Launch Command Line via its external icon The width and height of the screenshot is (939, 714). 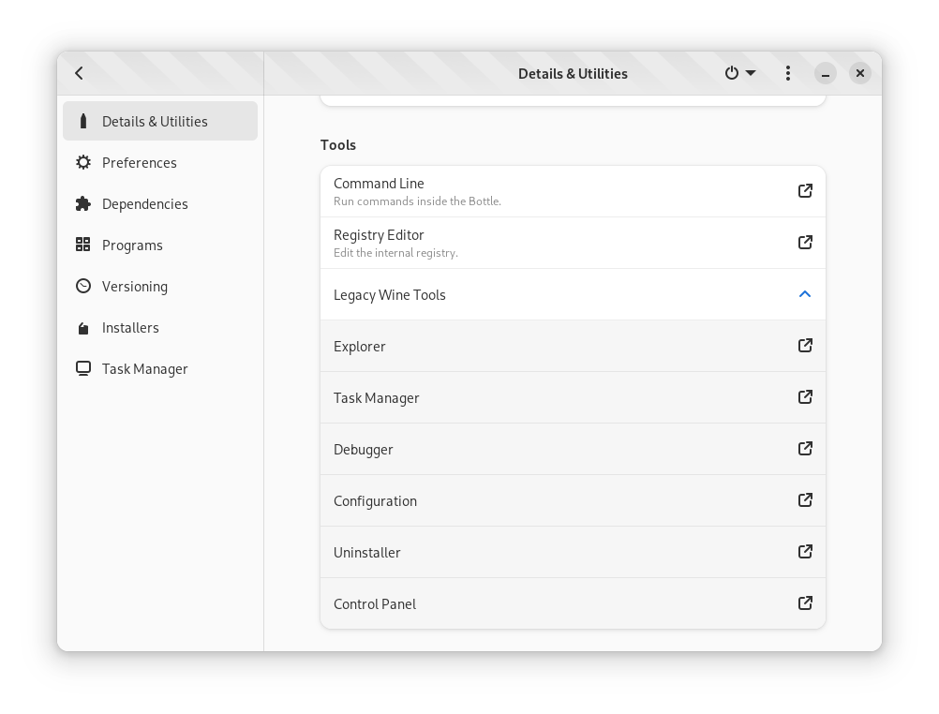tap(805, 191)
